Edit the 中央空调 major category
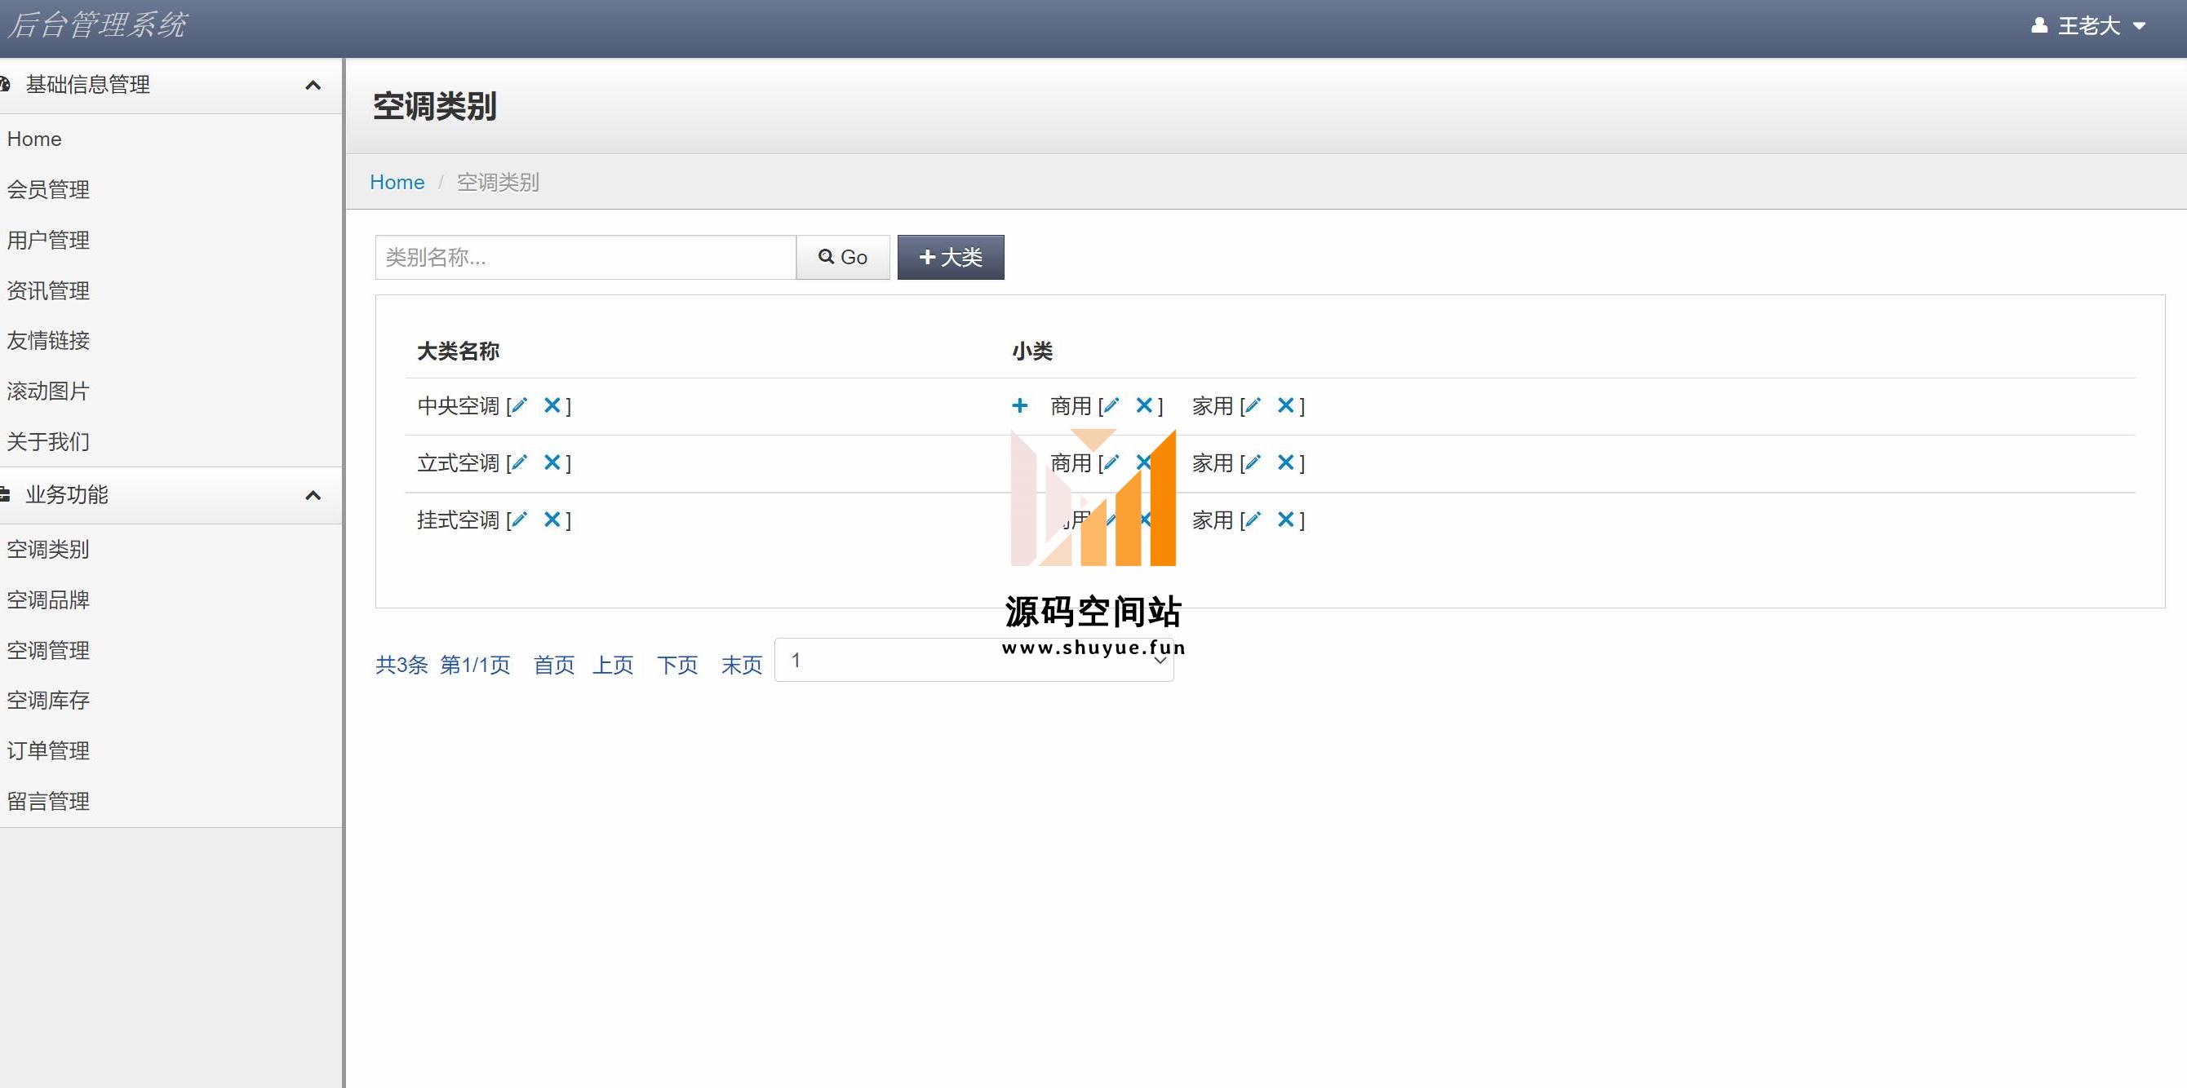This screenshot has width=2187, height=1088. (x=519, y=405)
